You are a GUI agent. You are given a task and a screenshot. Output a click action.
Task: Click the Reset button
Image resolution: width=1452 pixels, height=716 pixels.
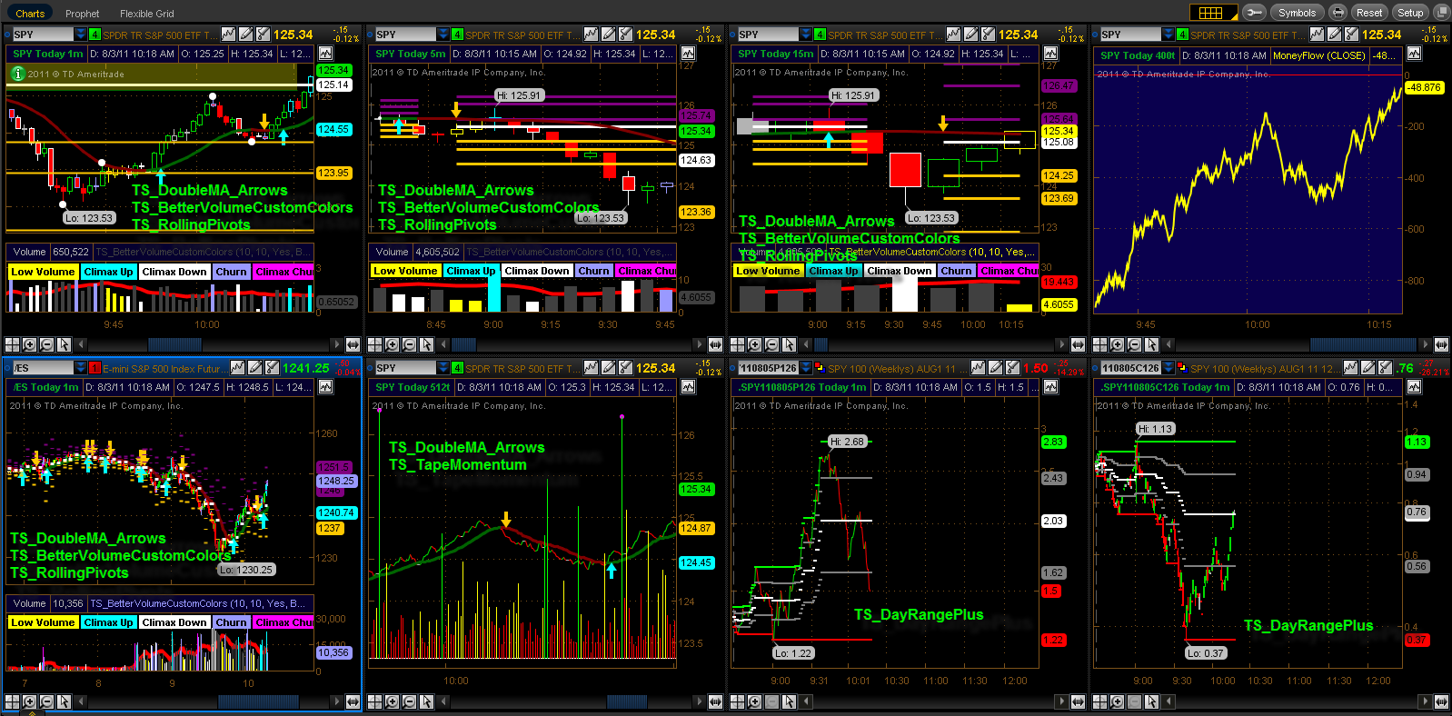click(1369, 13)
